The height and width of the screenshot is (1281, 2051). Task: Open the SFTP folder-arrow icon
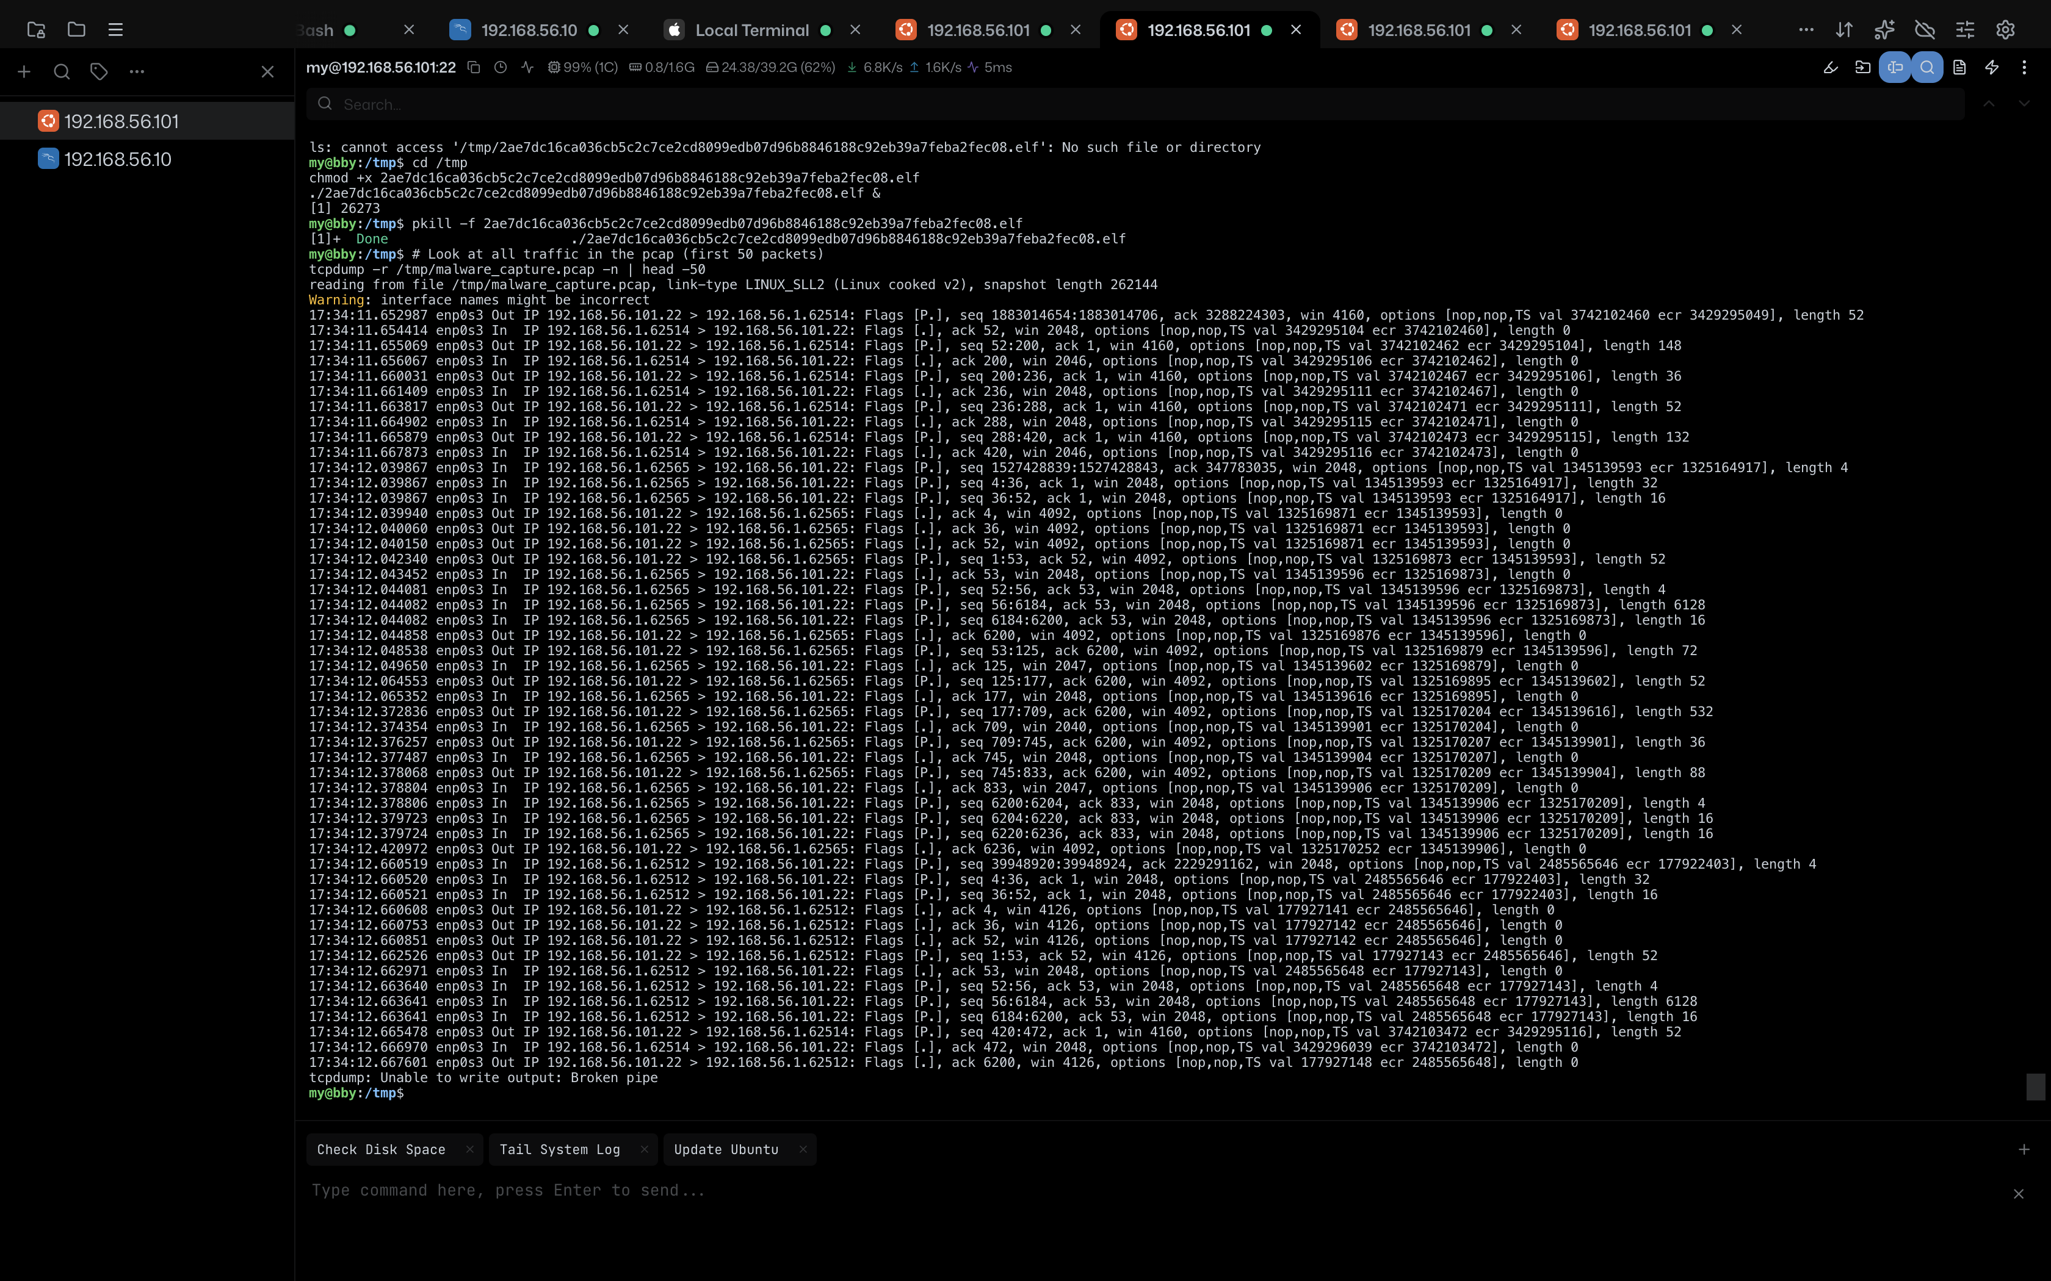pos(1863,67)
